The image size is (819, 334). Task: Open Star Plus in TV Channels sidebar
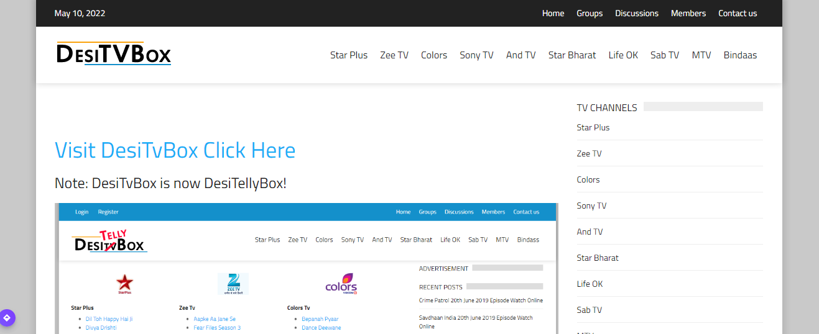point(593,127)
